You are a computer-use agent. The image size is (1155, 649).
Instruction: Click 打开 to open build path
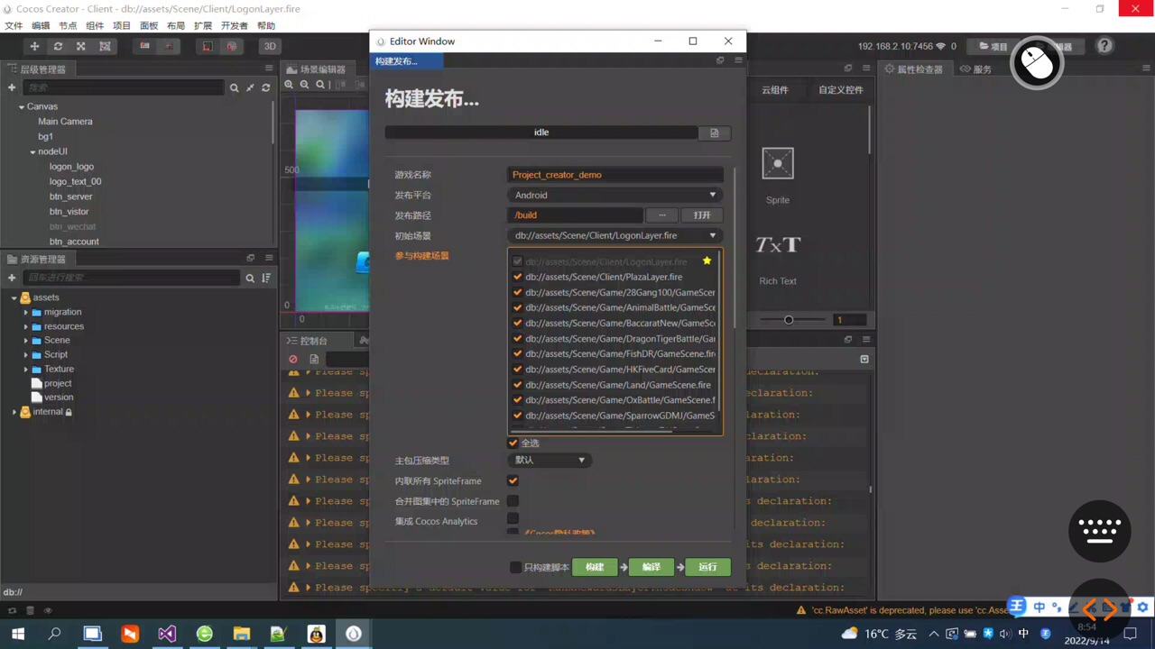click(702, 215)
